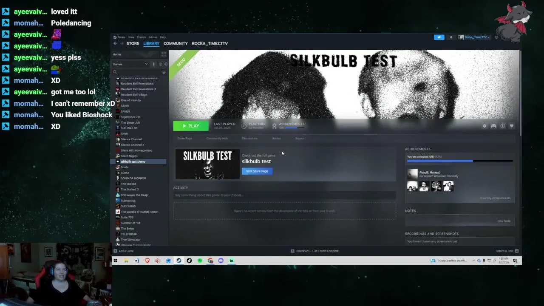Select SOMA in game list

tap(125, 173)
